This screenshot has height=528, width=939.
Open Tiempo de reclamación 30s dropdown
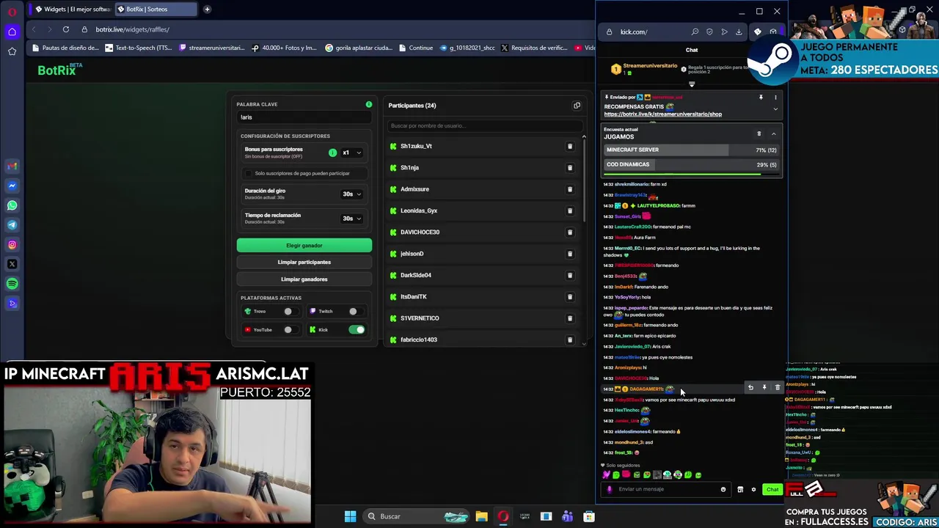pos(351,219)
